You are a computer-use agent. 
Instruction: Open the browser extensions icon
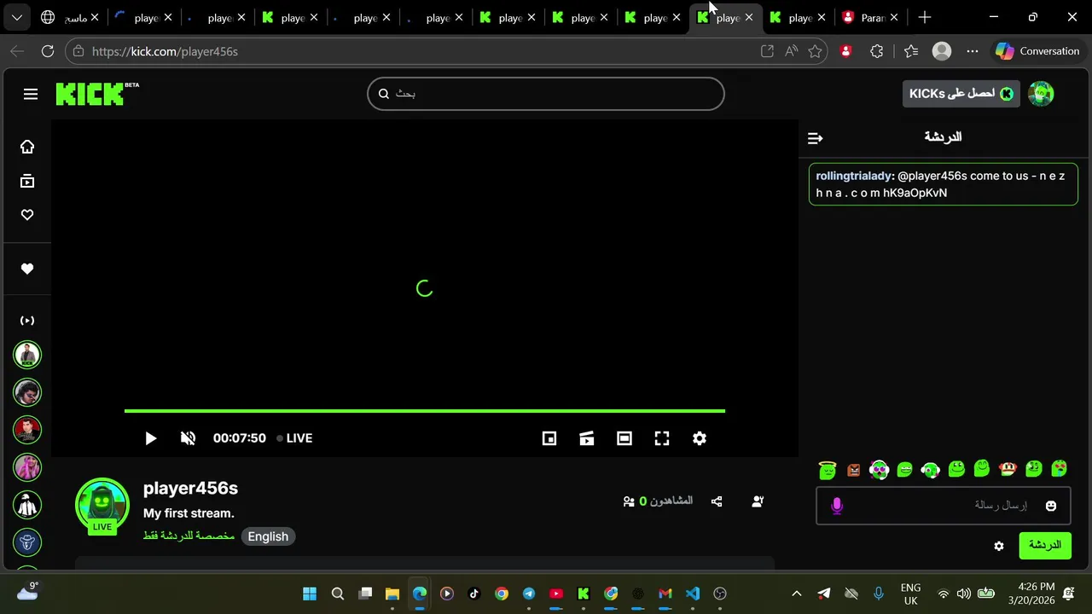pyautogui.click(x=876, y=51)
